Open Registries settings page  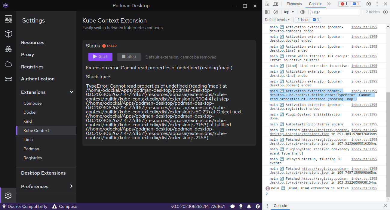[32, 67]
